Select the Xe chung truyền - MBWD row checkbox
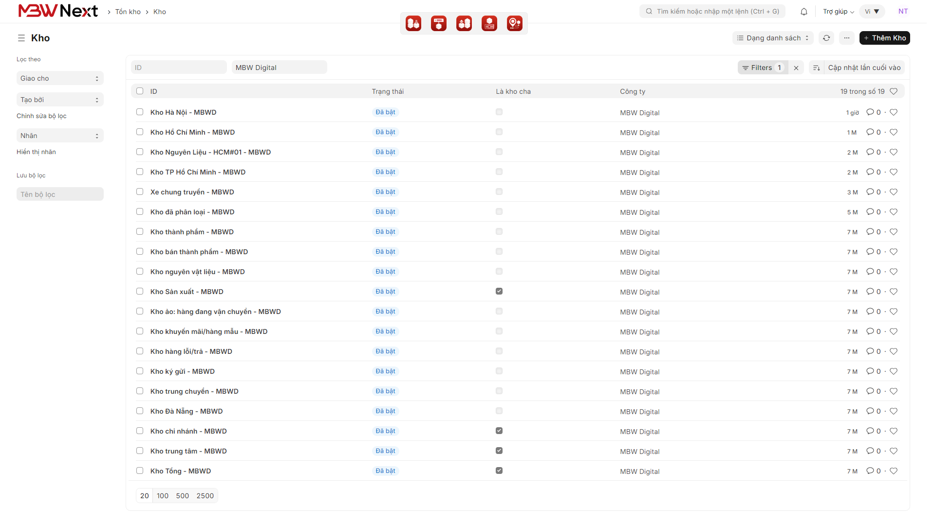 click(140, 192)
